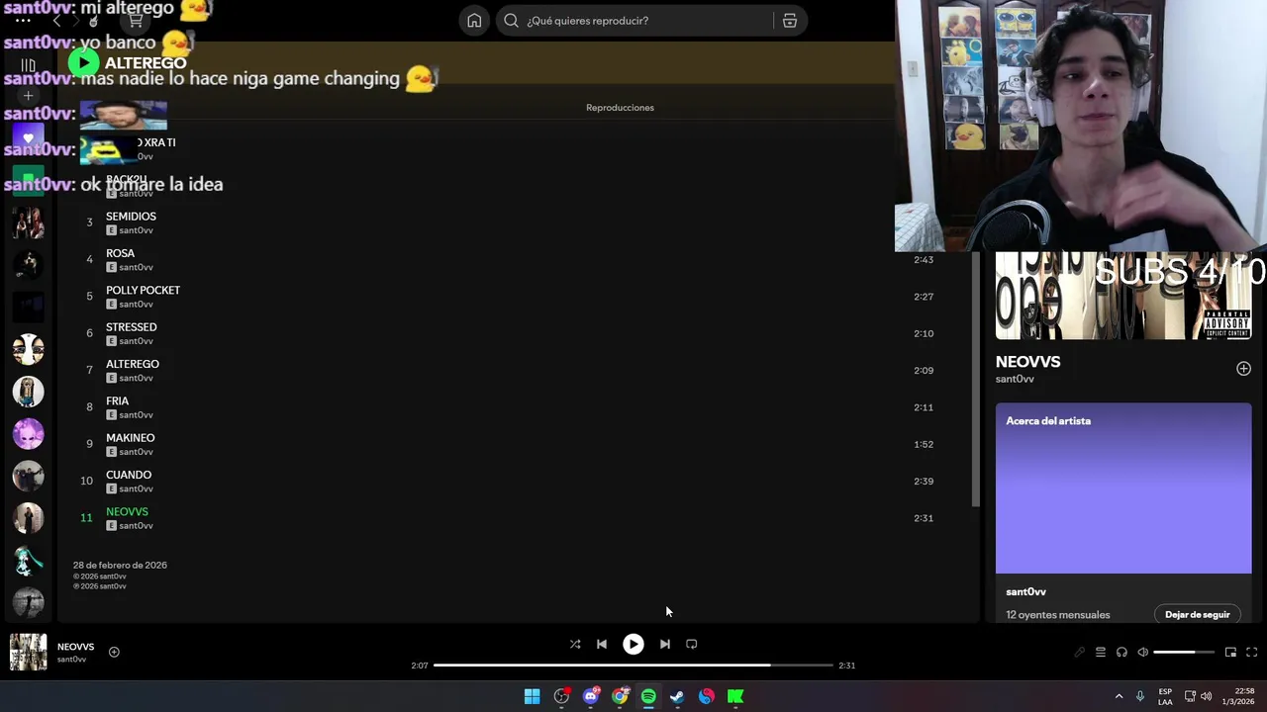This screenshot has height=712, width=1267.
Task: Switch the ESP LAA input language
Action: pos(1165,696)
